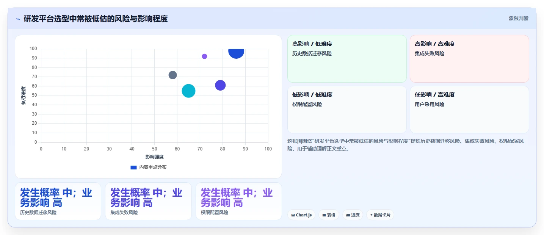Click the 影响强度 x-axis title
The image size is (544, 235).
click(x=154, y=157)
